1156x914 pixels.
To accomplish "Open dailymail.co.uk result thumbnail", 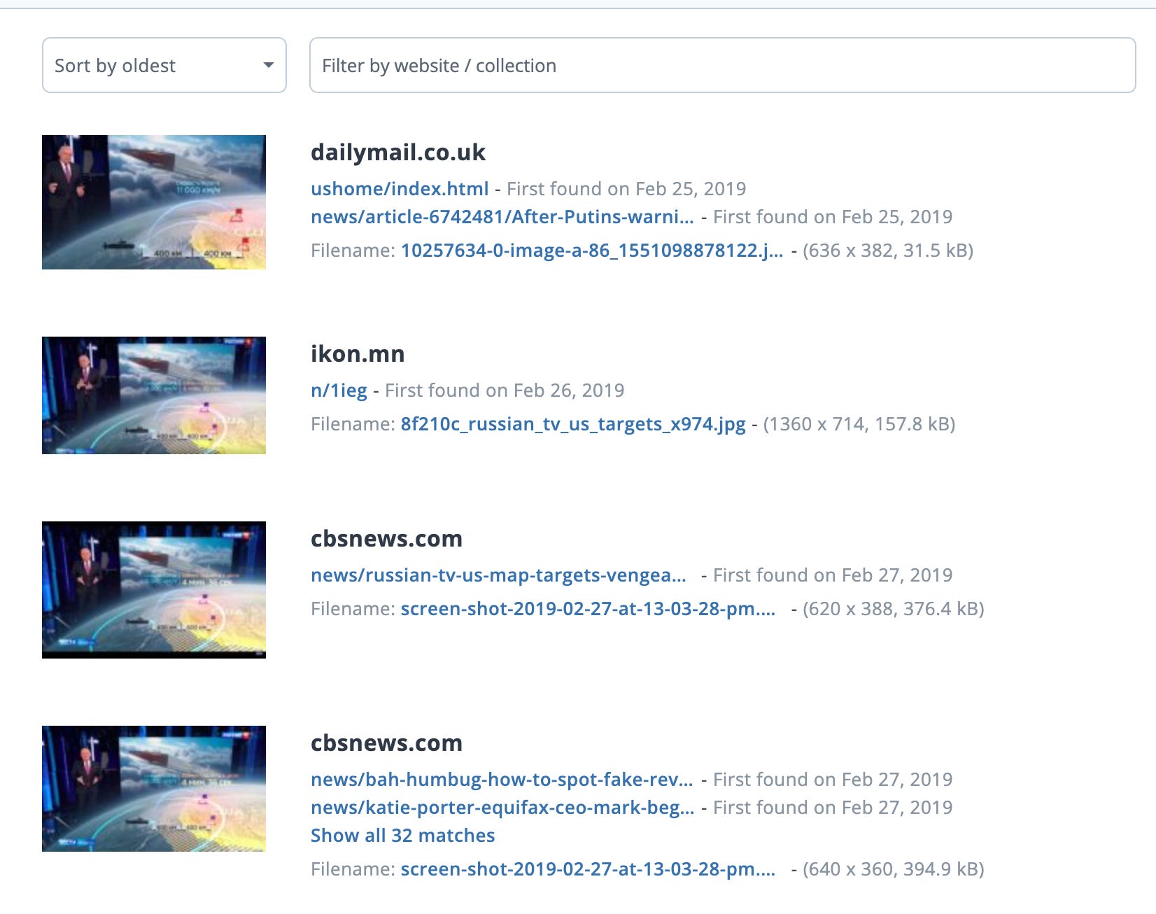I will point(154,202).
